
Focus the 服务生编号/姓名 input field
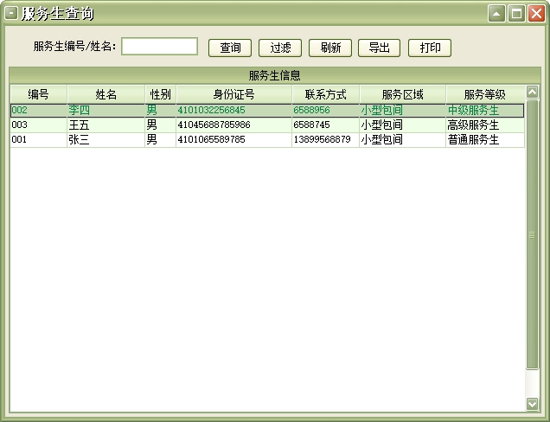159,47
